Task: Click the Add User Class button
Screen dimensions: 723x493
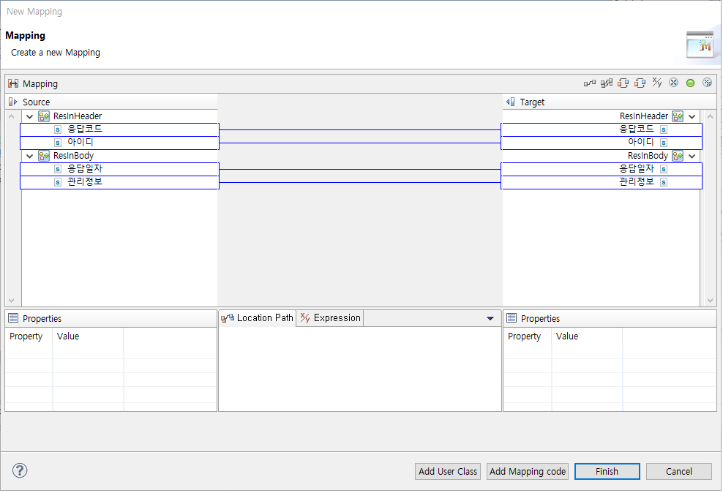Action: [447, 471]
